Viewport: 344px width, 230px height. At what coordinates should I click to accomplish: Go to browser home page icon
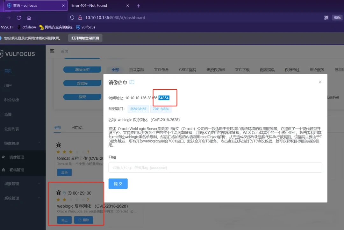[x=29, y=18]
